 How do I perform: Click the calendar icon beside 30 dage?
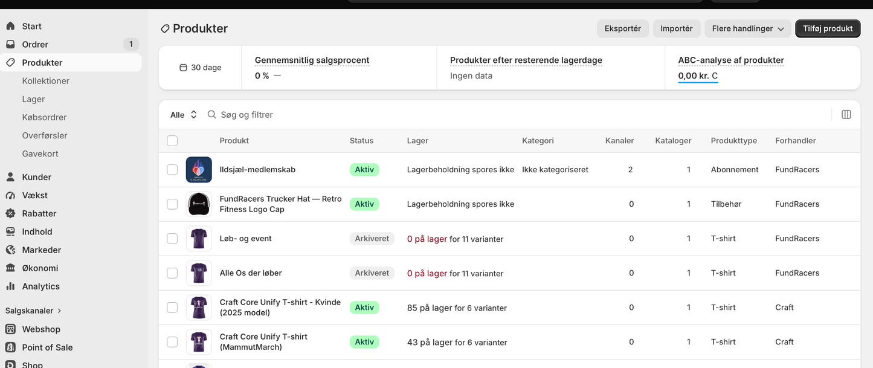183,68
